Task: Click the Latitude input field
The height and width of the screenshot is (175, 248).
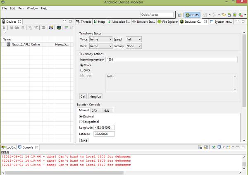Action: [104, 134]
